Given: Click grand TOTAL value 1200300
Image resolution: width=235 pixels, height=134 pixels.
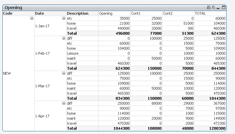Looking at the screenshot, I should click(210, 128).
